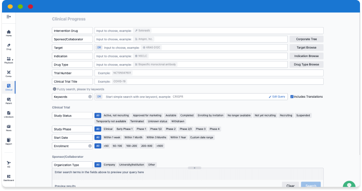Uncheck the Includes Translations checkbox

292,97
